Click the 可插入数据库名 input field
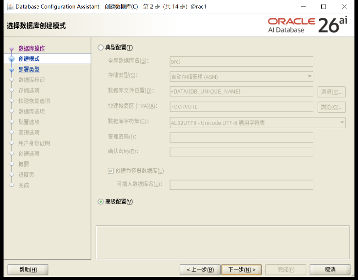 tap(241, 185)
